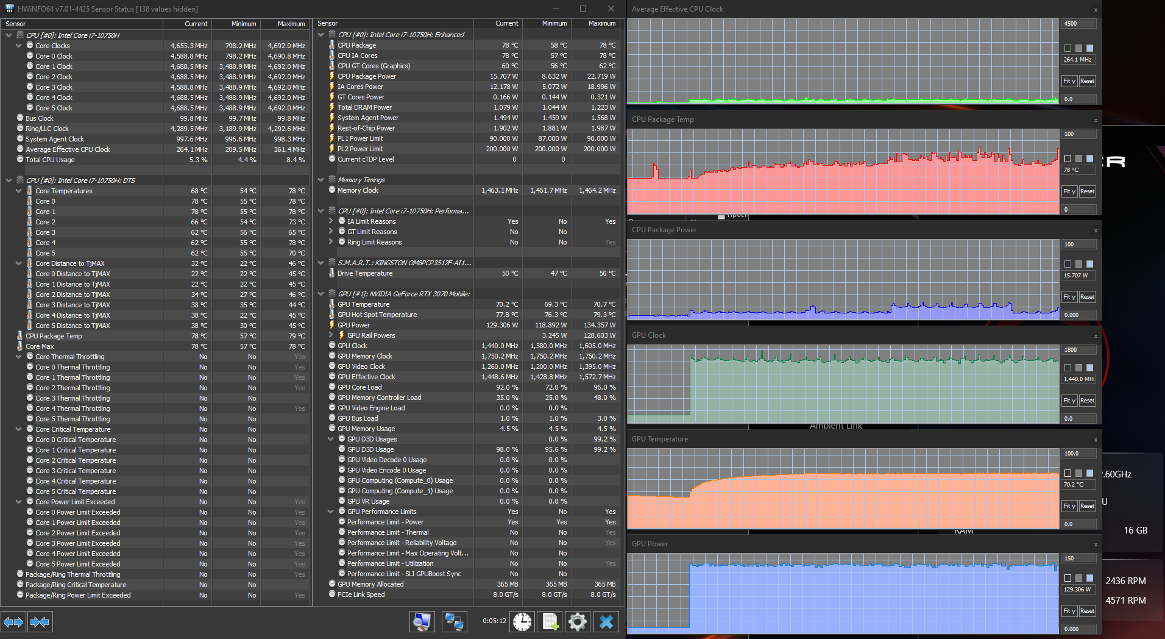Collapse the Core Clocks sub-tree
This screenshot has width=1165, height=639.
[x=19, y=46]
